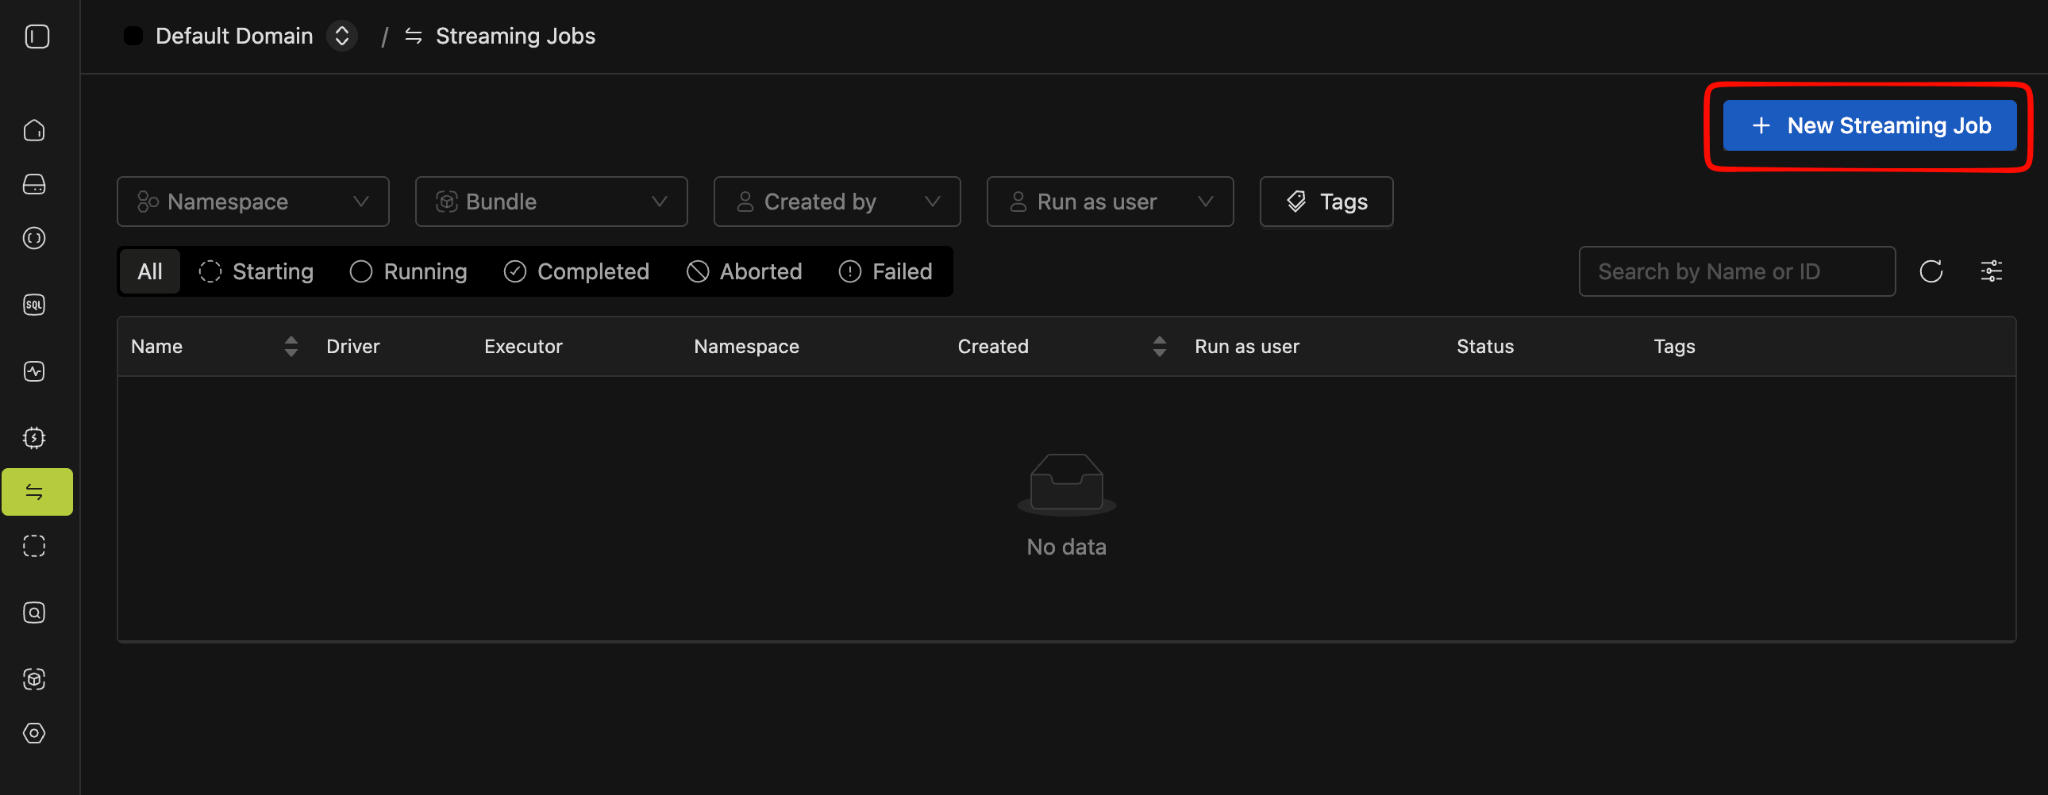The width and height of the screenshot is (2048, 795).
Task: Select the All status tab
Action: [149, 272]
